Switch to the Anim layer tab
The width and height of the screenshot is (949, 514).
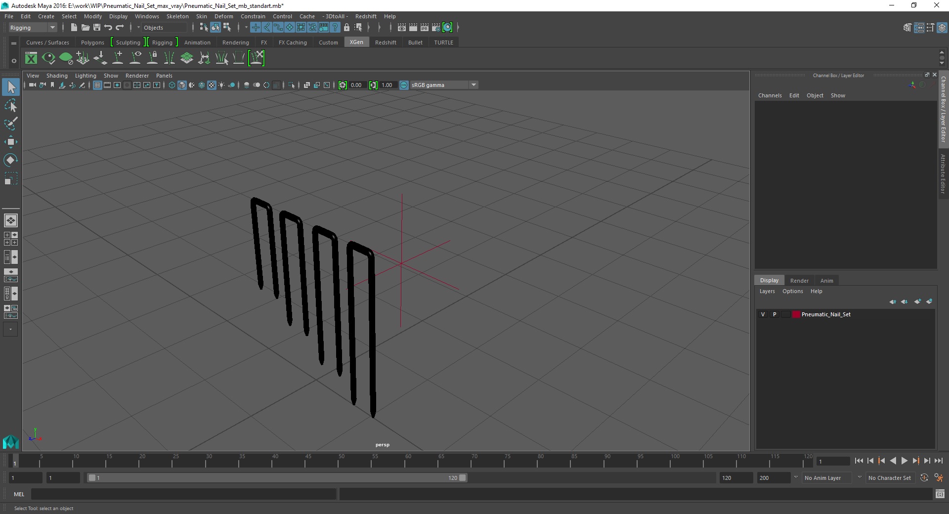coord(827,281)
